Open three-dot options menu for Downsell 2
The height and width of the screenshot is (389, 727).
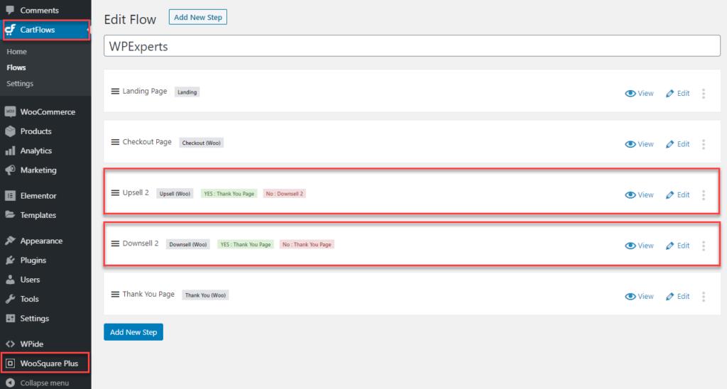[704, 246]
